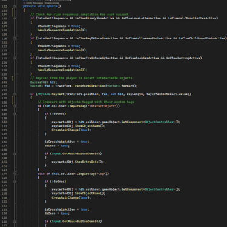Click 'layerMaskInteract.value' on line 124
Image resolution: width=227 pixels, height=227 pixels.
click(x=167, y=94)
